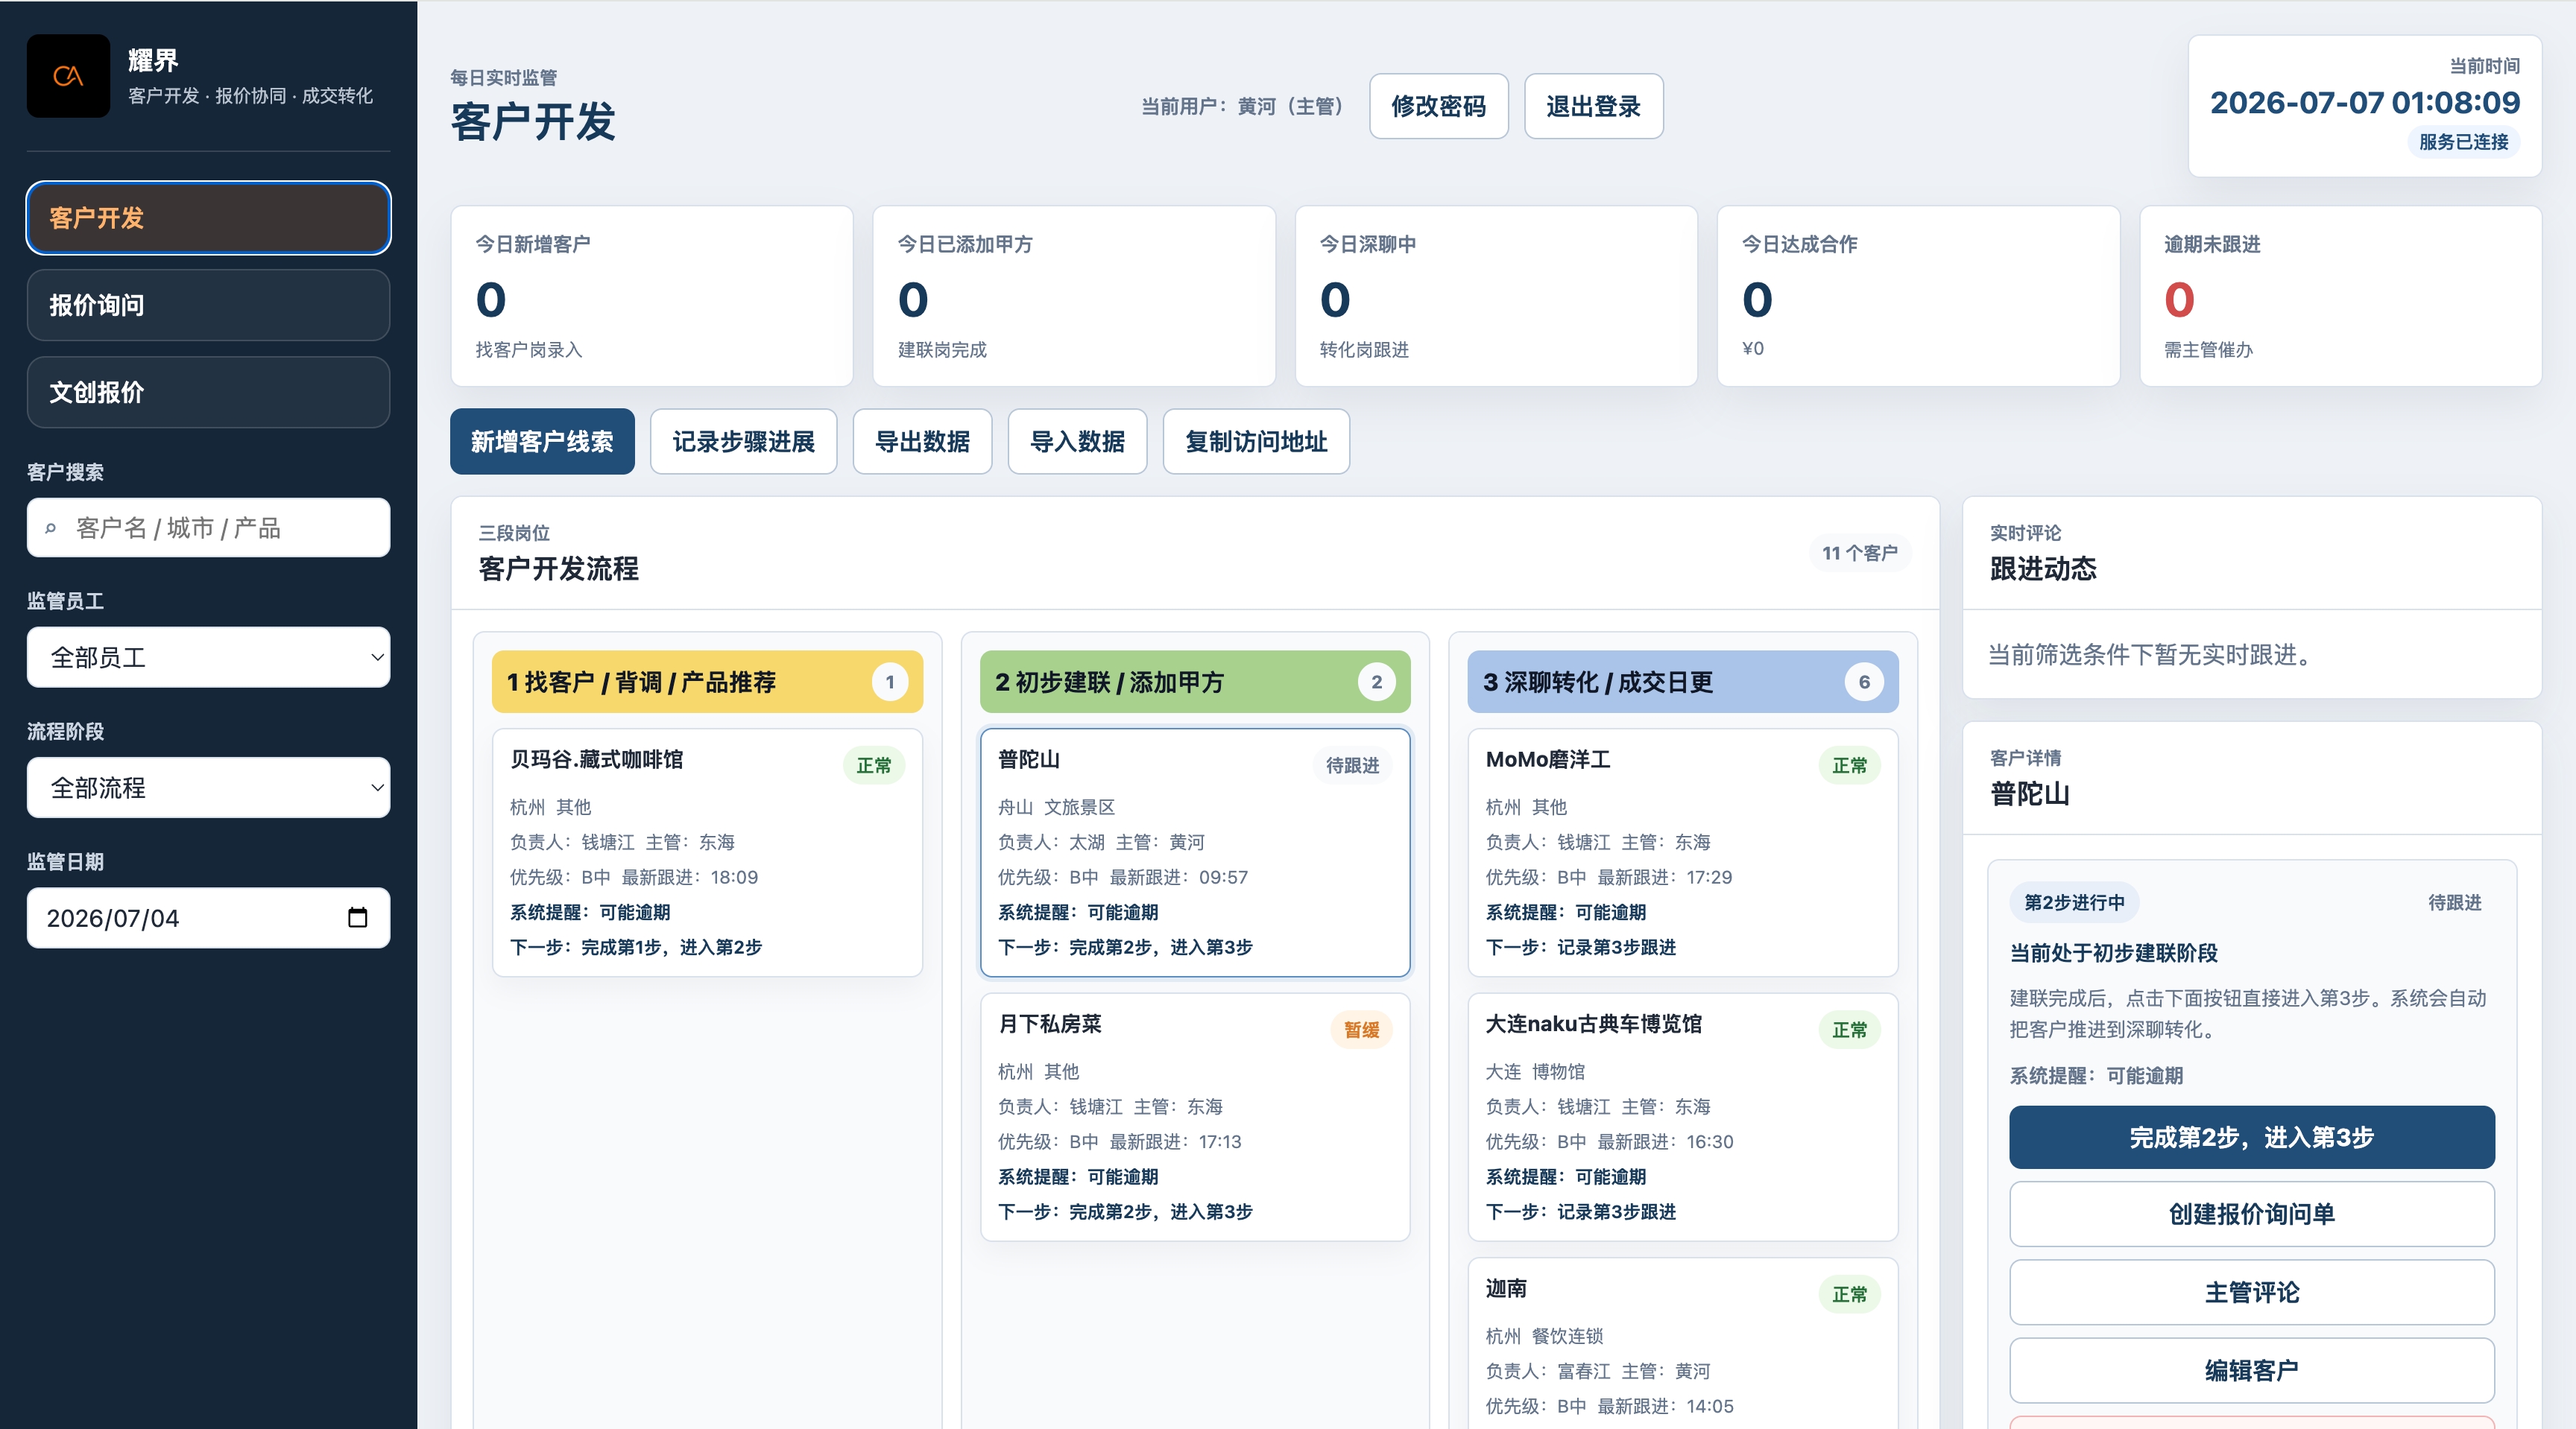
Task: Click 退出登录 button
Action: [x=1593, y=106]
